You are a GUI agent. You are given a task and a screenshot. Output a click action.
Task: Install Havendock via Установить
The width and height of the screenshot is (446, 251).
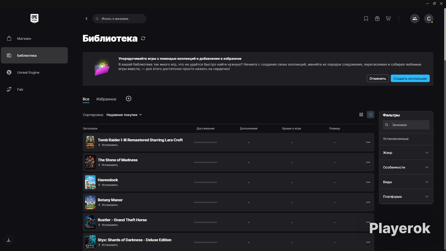[x=108, y=185]
